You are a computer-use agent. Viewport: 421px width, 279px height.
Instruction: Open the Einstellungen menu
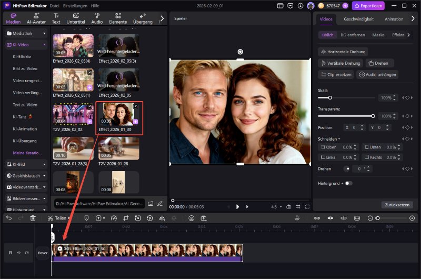[75, 6]
